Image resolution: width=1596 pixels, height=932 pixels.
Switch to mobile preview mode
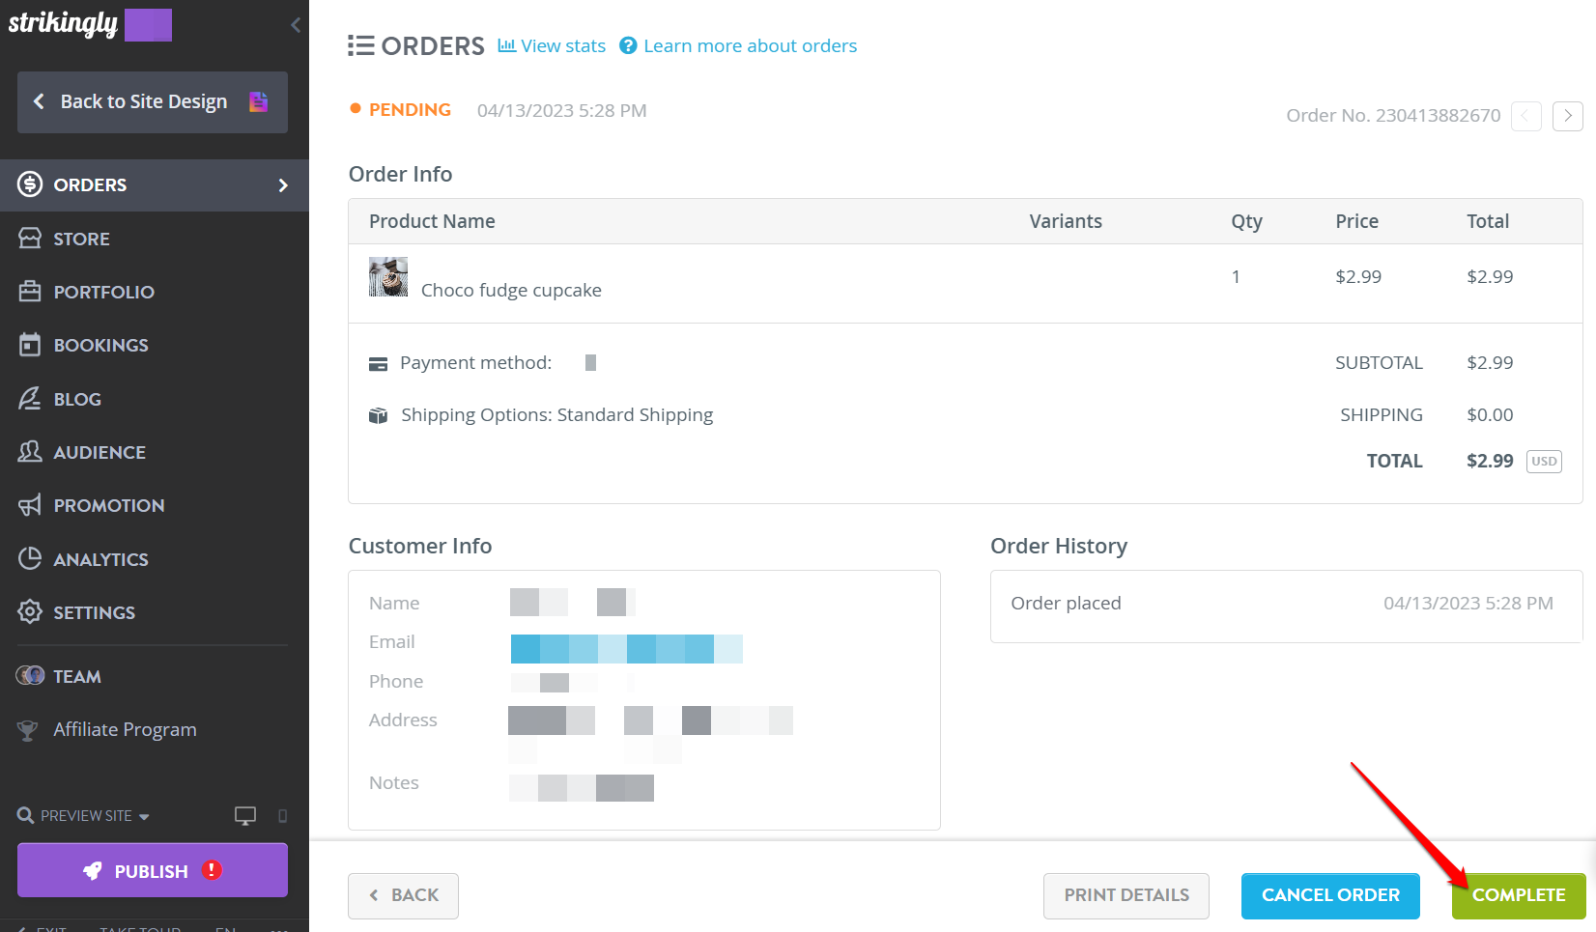point(281,816)
